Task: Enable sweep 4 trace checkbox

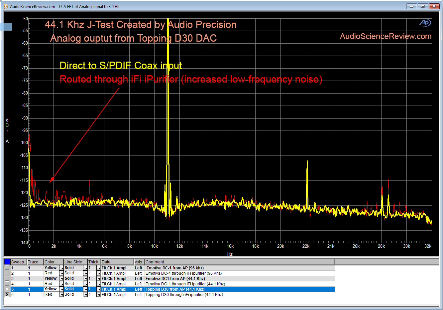Action: (7, 284)
